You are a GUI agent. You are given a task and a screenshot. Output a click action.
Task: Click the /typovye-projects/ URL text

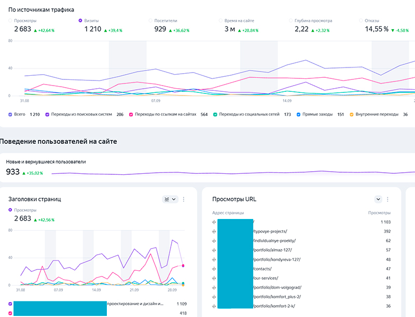tap(270, 231)
